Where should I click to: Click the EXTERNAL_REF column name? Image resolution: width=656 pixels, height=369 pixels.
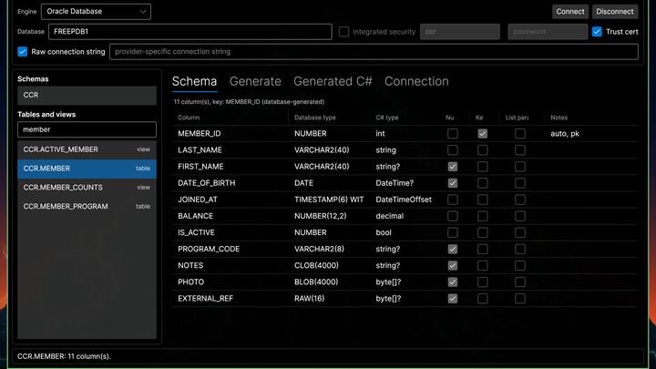point(205,298)
